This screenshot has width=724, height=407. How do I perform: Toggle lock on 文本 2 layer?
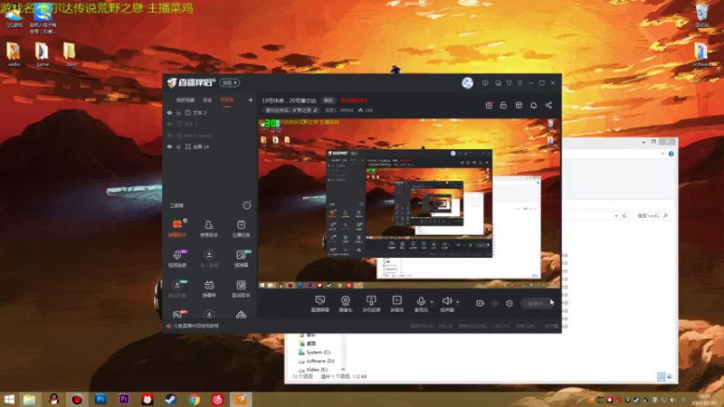click(178, 112)
